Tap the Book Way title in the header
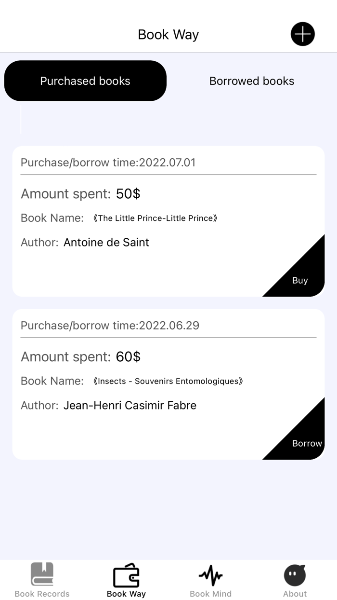337x600 pixels. [x=168, y=34]
